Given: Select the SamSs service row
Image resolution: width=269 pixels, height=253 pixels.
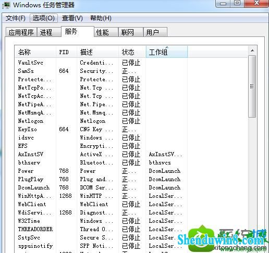Looking at the screenshot, I should 131,71.
